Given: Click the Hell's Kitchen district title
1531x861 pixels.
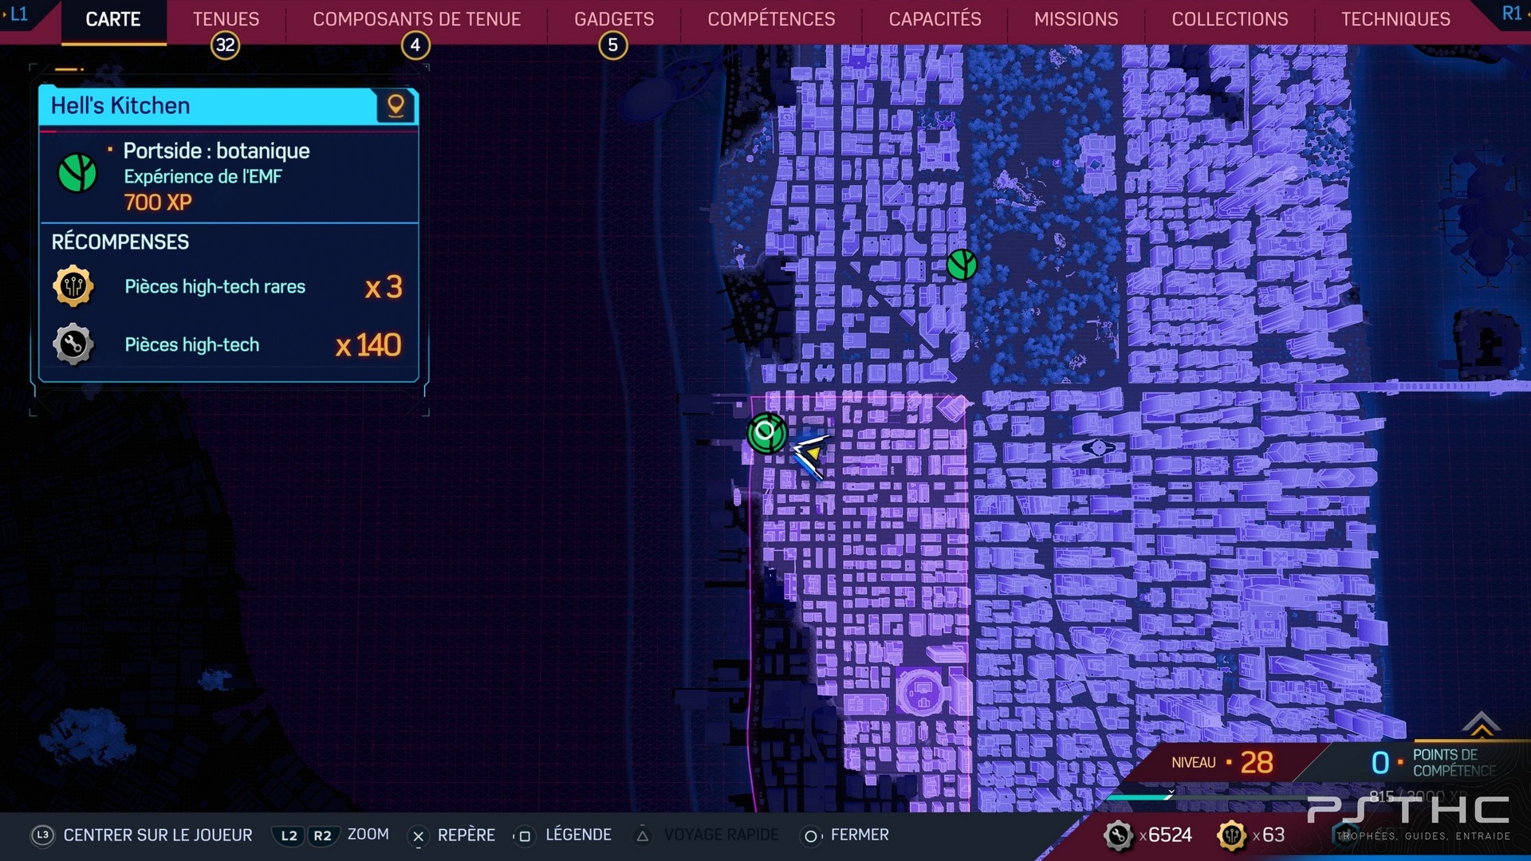Looking at the screenshot, I should 120,106.
